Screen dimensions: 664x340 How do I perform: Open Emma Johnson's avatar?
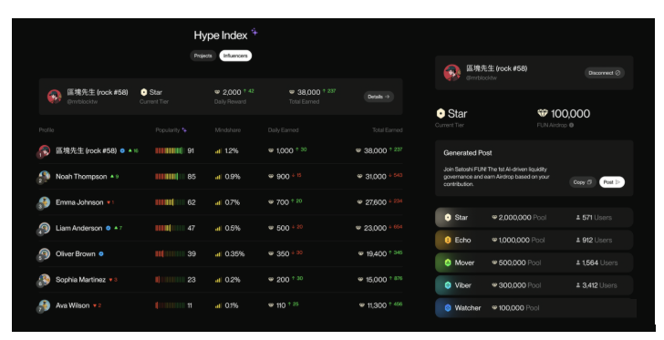tap(44, 202)
